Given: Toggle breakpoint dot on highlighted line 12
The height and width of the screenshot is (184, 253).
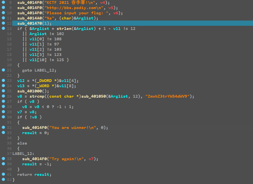Looking at the screenshot, I should (3, 23).
